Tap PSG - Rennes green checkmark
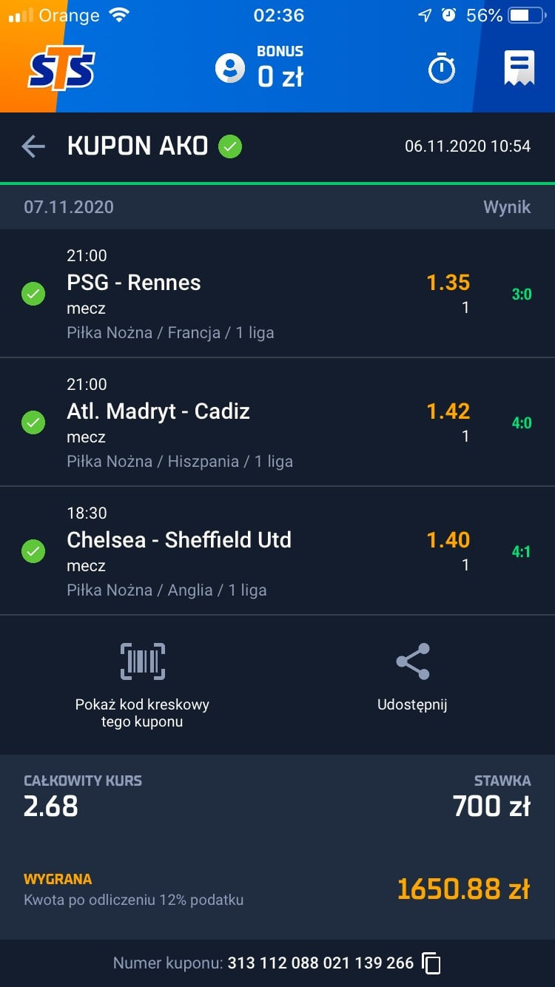This screenshot has height=987, width=555. pyautogui.click(x=33, y=294)
